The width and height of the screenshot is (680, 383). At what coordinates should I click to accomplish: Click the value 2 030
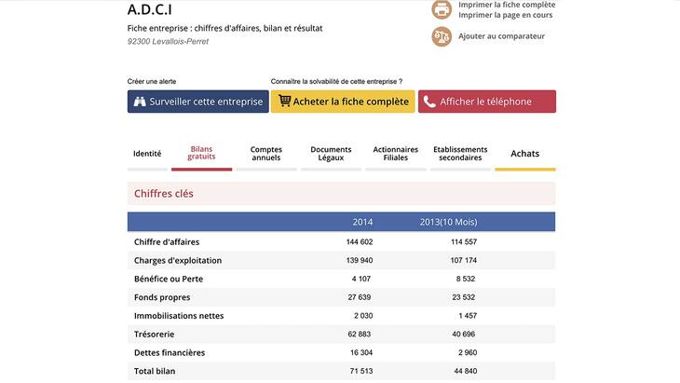363,316
